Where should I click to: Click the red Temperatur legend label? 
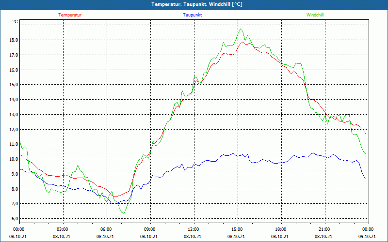click(70, 15)
